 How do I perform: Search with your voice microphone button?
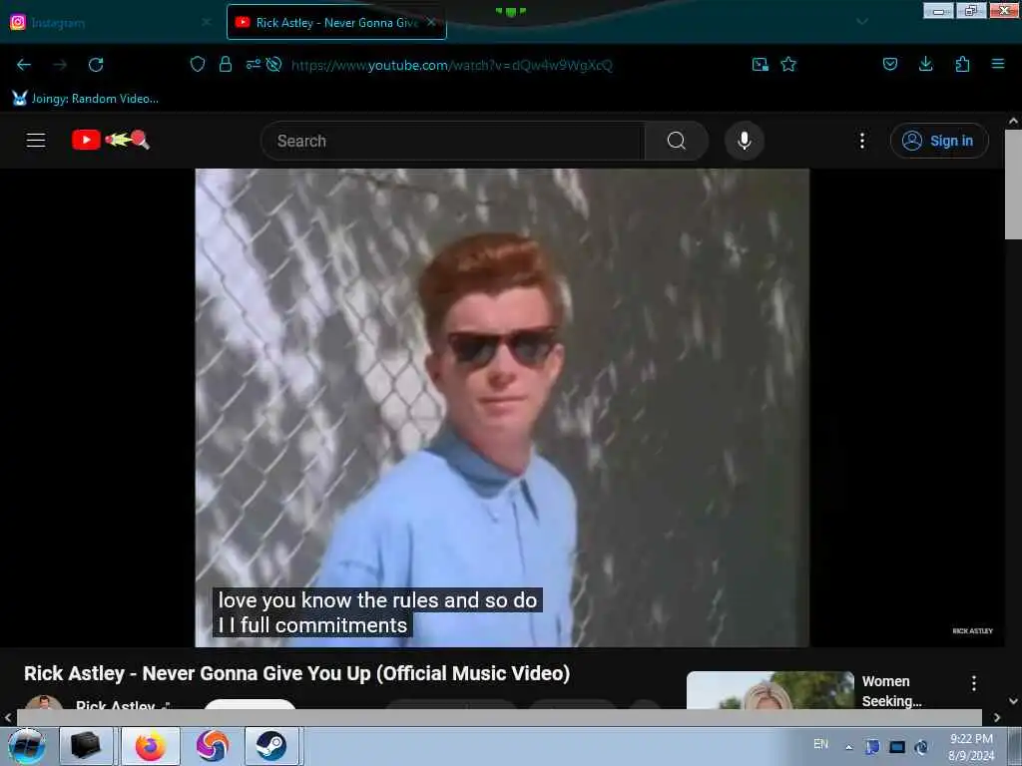745,141
